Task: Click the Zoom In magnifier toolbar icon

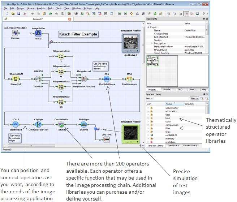Action: tap(169, 14)
